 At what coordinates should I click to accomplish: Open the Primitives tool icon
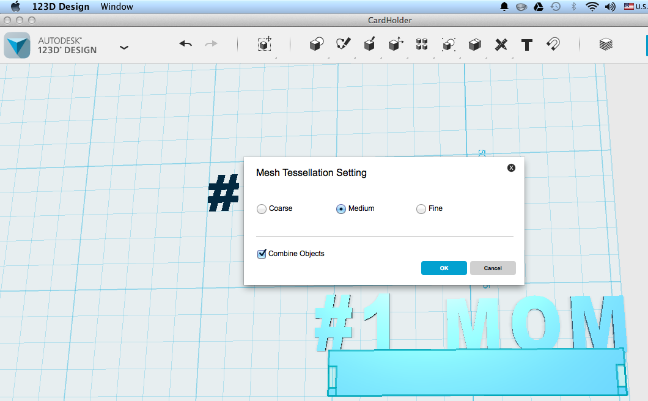317,44
